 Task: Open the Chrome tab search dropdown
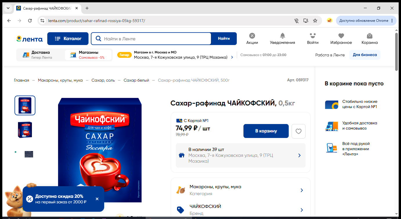[x=8, y=8]
